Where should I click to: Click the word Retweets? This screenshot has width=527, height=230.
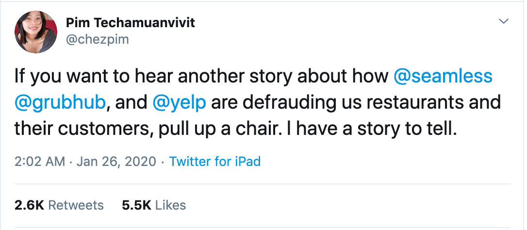click(x=76, y=205)
